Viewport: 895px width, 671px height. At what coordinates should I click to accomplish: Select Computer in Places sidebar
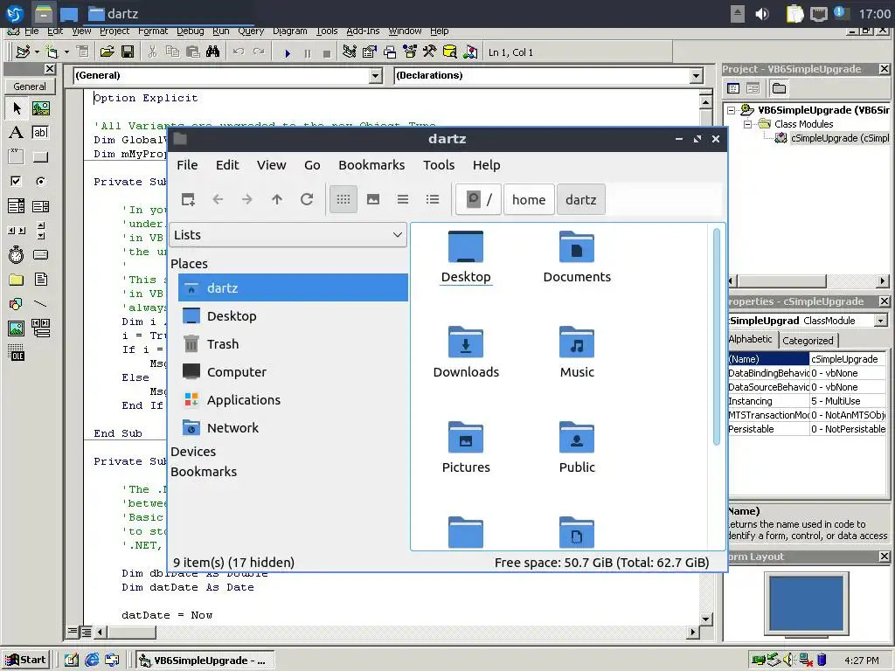click(293, 372)
